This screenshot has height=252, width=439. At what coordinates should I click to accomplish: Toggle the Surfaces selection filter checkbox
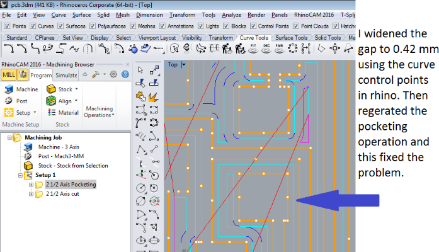click(x=60, y=26)
